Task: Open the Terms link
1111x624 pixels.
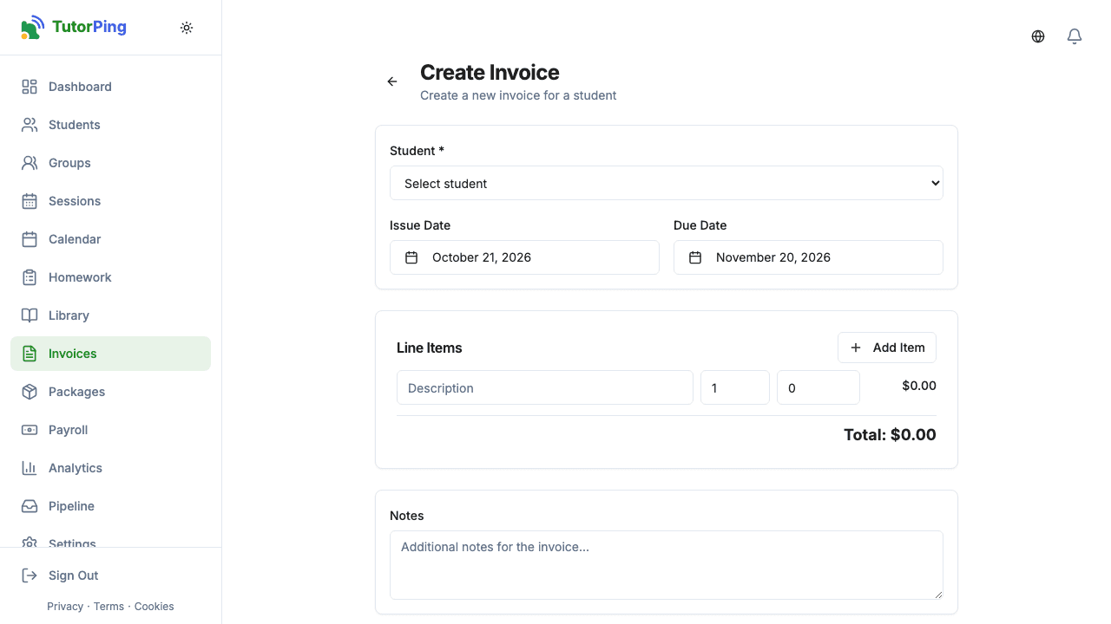Action: [x=108, y=607]
